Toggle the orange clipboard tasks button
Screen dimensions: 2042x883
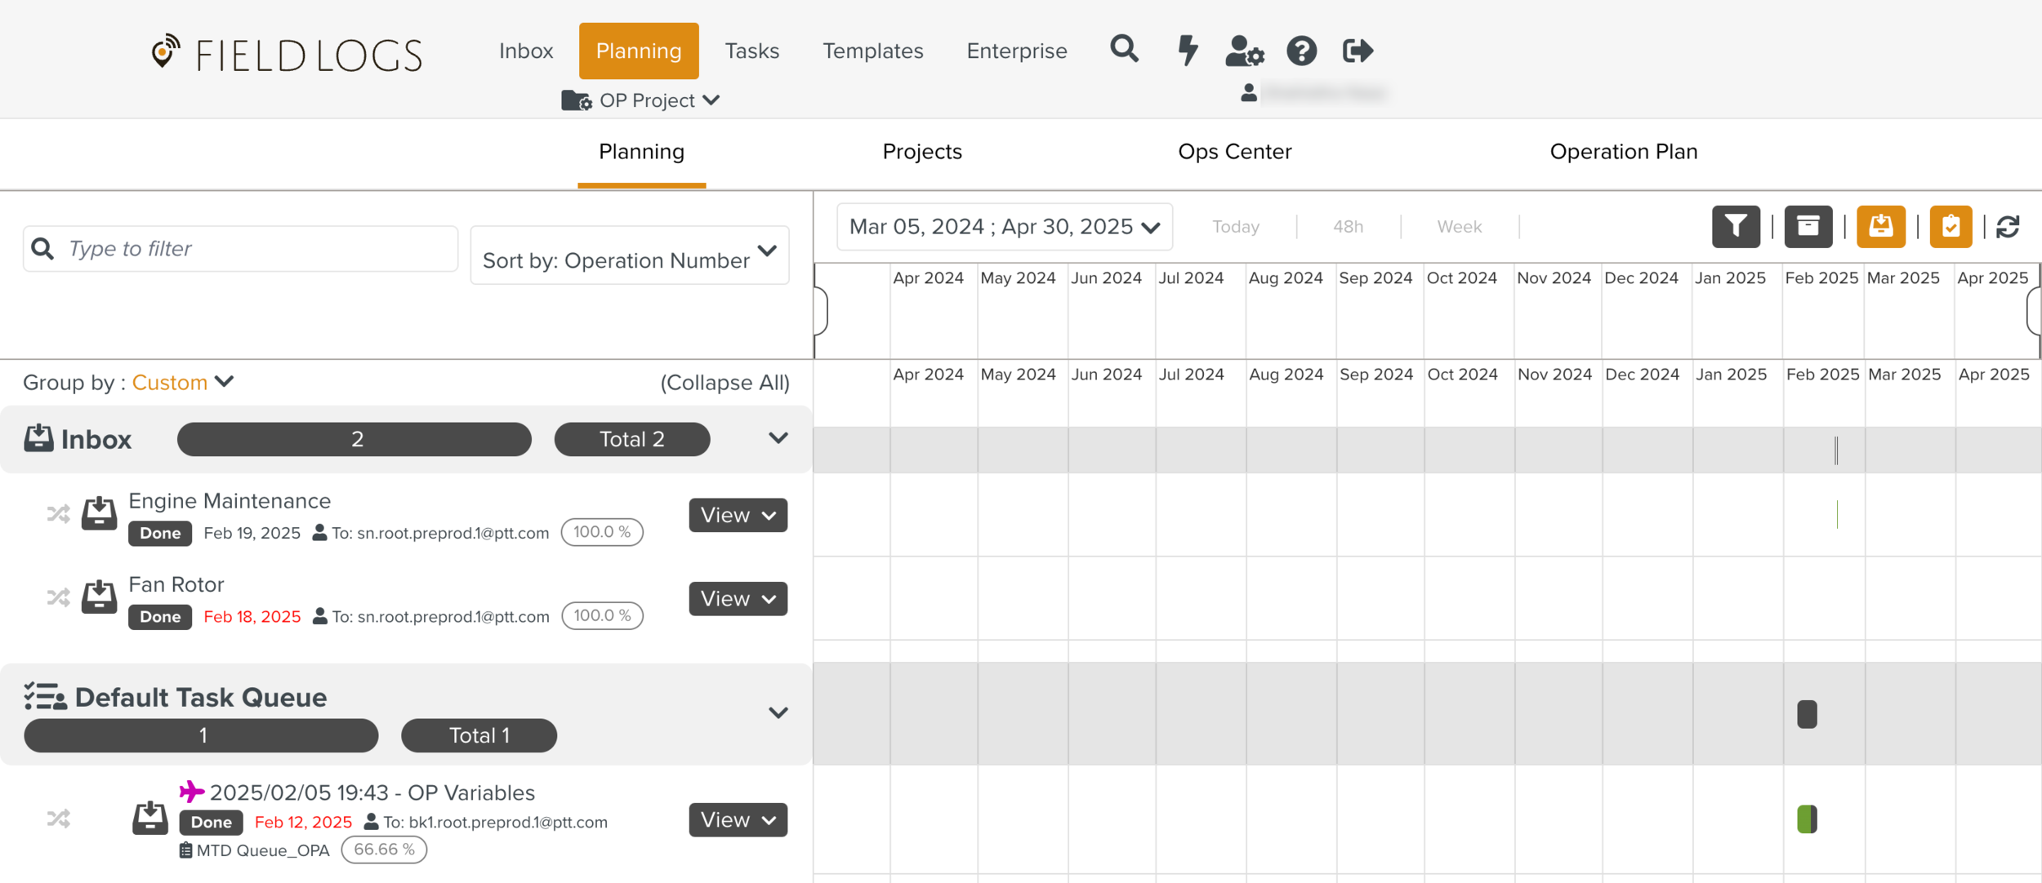coord(1951,227)
